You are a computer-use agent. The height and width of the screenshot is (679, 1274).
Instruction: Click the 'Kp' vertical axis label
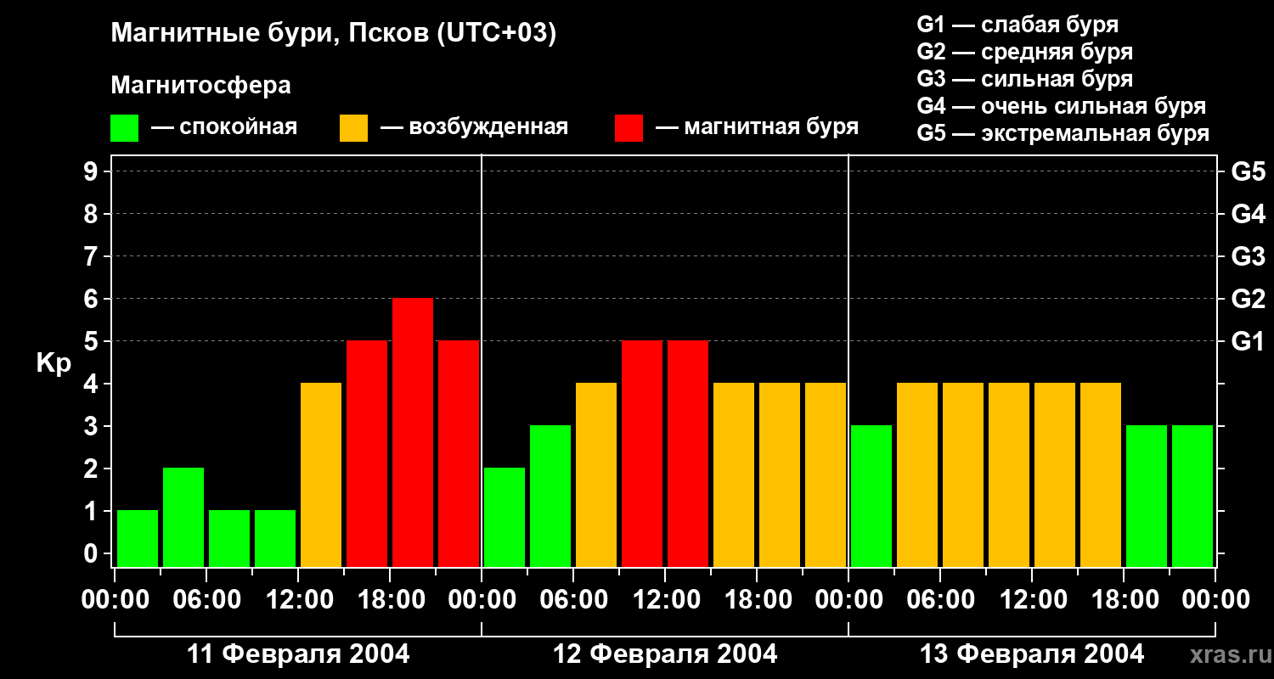(x=54, y=362)
